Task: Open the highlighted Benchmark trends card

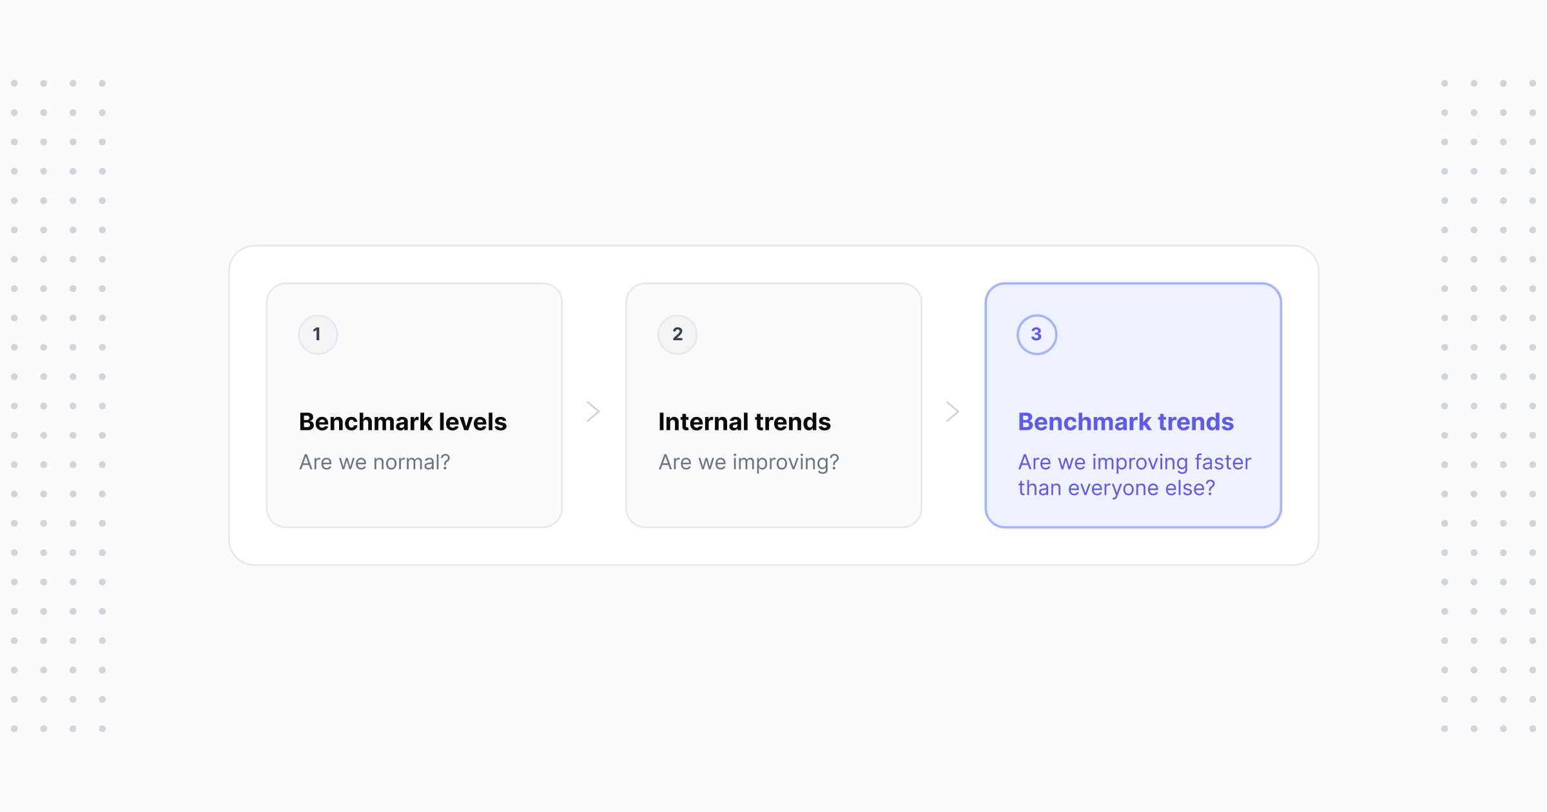Action: (1133, 405)
